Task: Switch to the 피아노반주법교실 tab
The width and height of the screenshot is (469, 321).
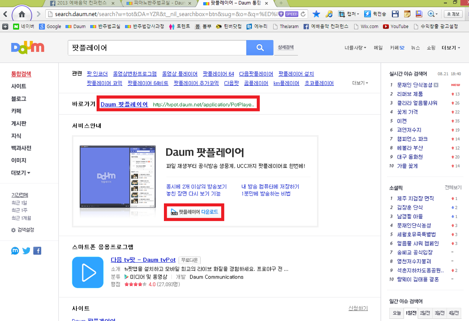Action: pos(158,3)
